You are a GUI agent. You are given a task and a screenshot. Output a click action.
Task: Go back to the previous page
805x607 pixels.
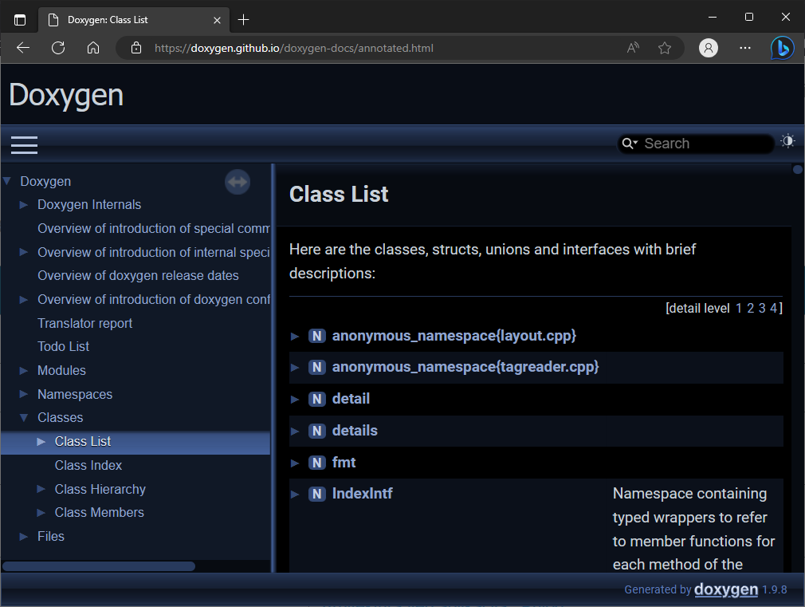pyautogui.click(x=23, y=48)
